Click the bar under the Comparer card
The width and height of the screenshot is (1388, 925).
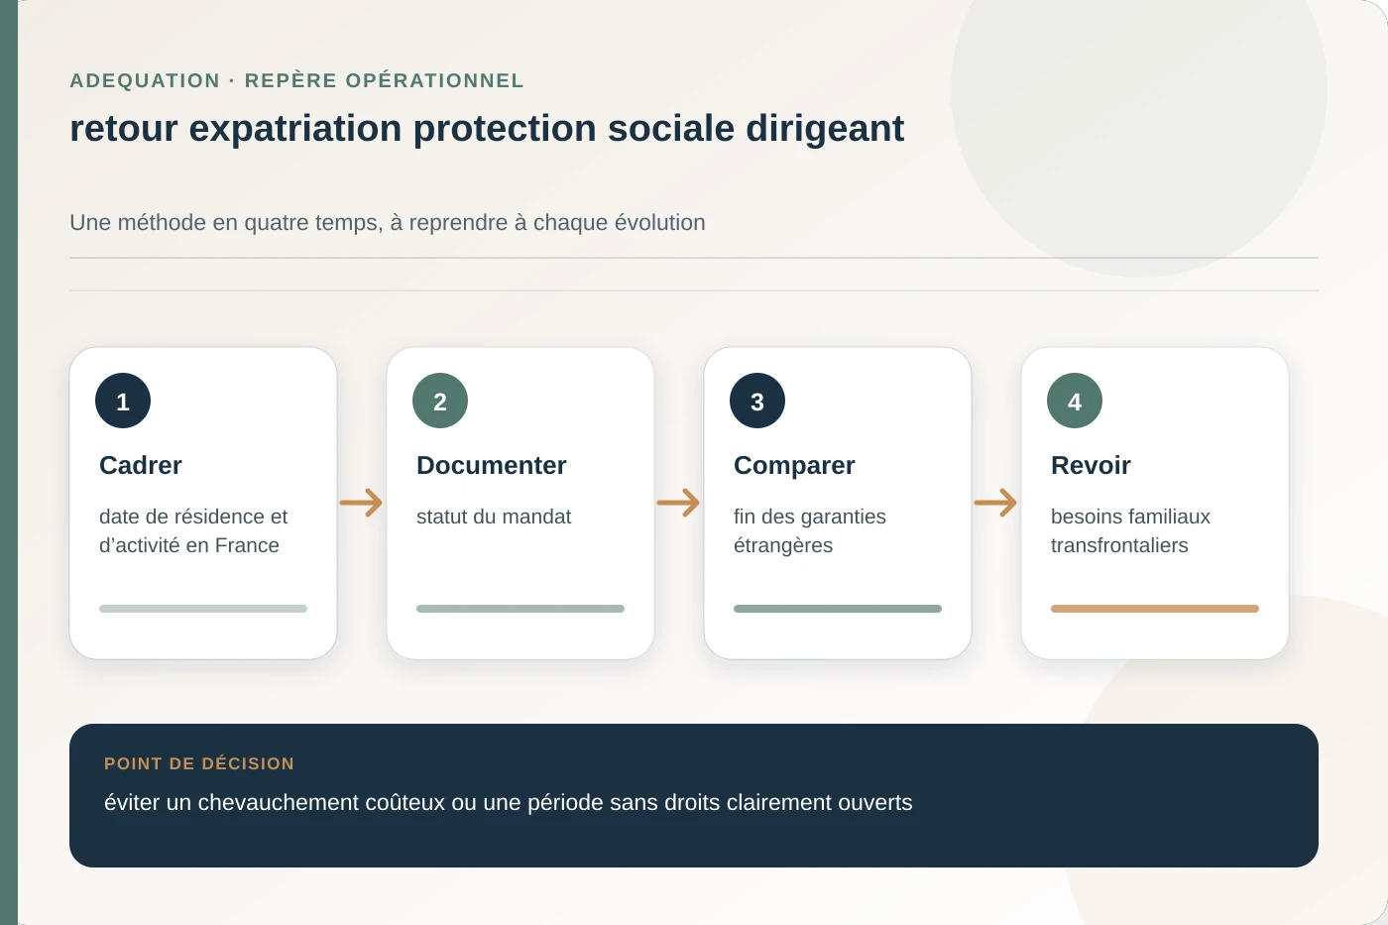coord(838,609)
